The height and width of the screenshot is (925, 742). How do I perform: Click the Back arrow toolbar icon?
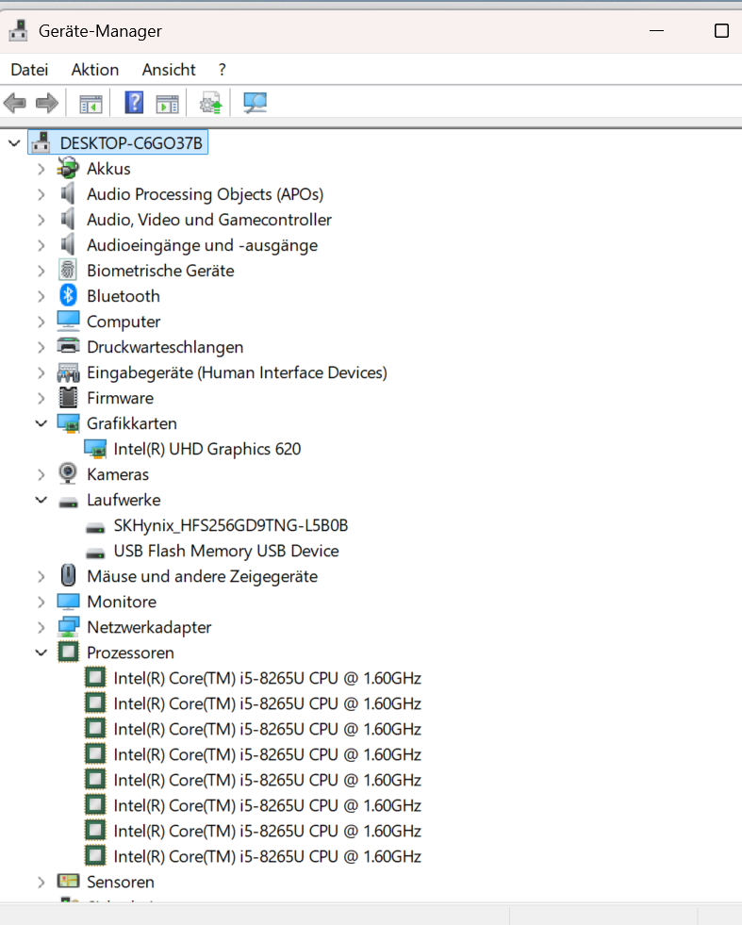[15, 103]
